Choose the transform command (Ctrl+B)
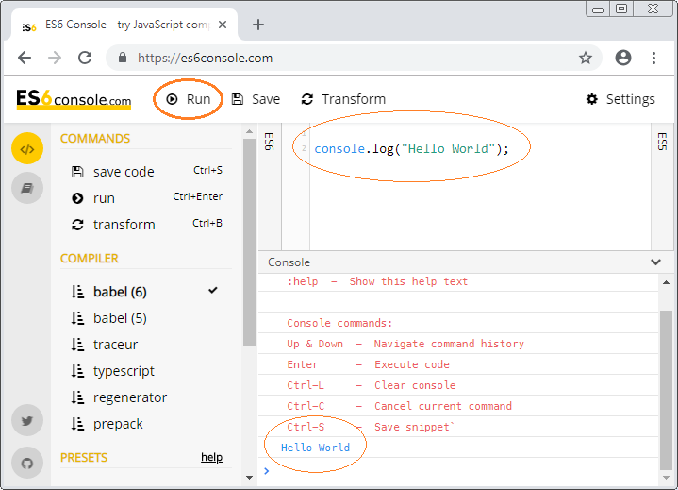Viewport: 678px width, 490px height. coord(146,224)
